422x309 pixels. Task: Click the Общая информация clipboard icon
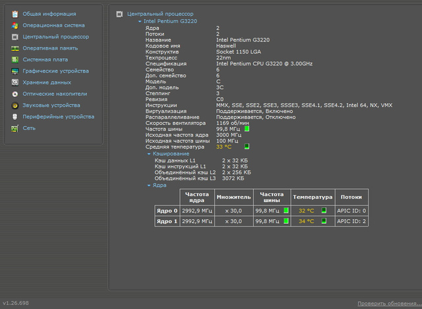(15, 14)
